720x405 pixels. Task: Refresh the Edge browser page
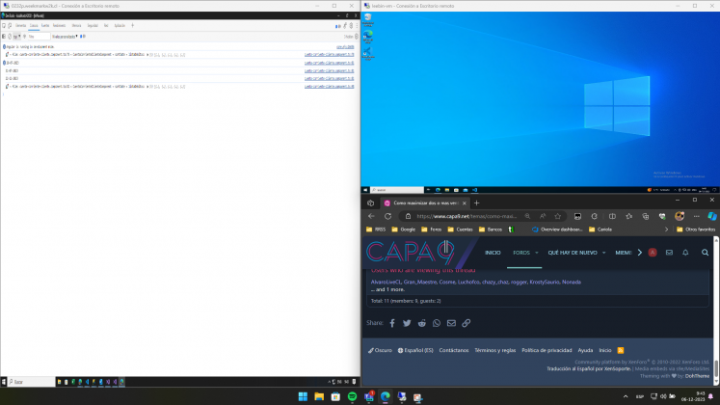387,216
